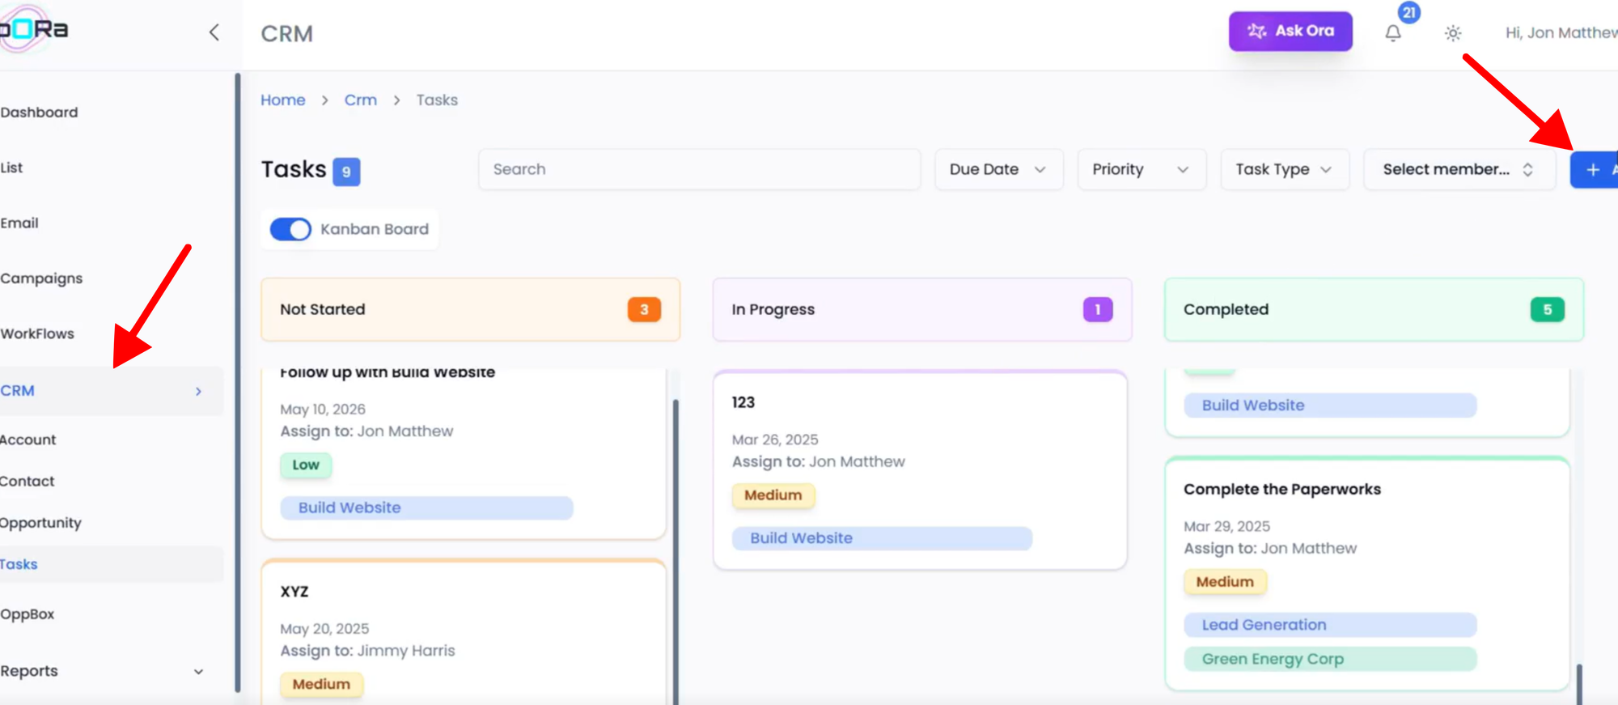
Task: Click the Tasks count badge 9
Action: click(x=346, y=172)
